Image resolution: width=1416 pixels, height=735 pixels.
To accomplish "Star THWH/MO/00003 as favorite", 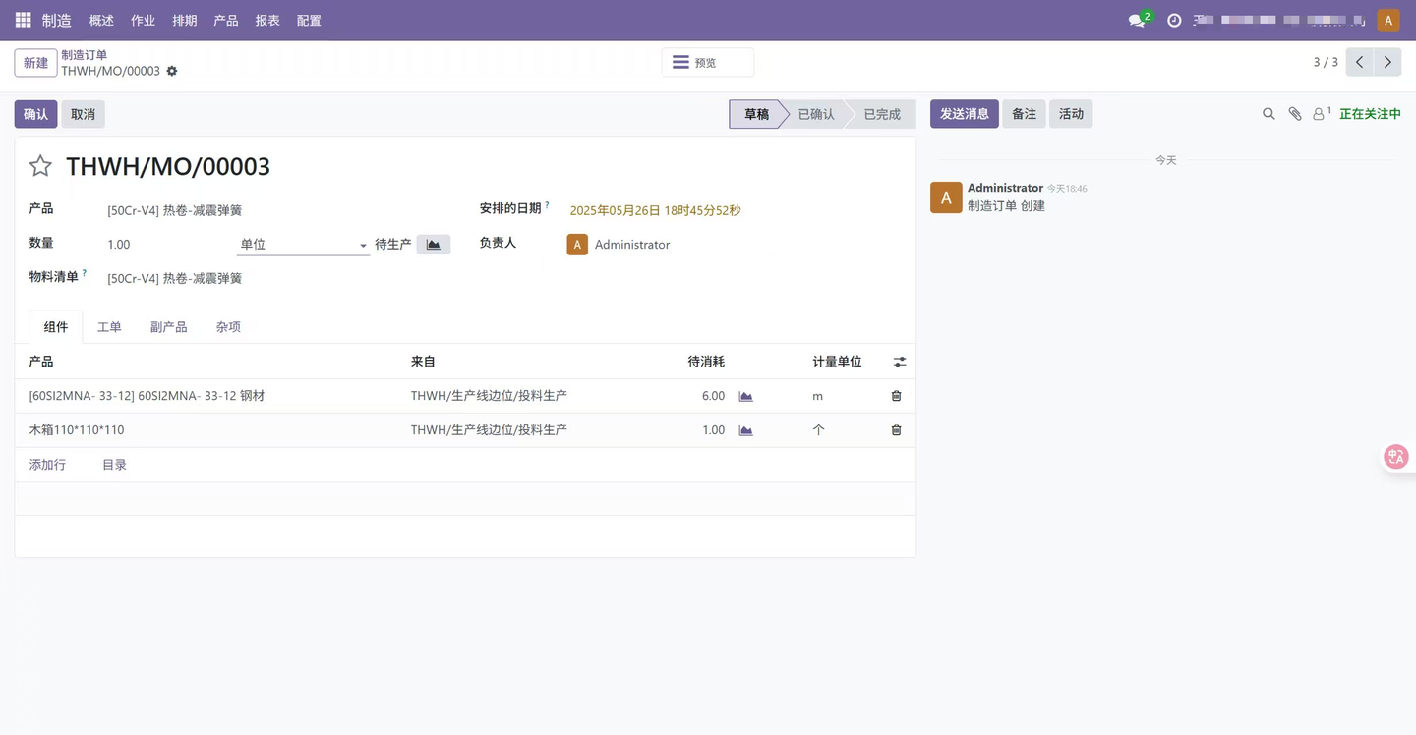I will pos(39,165).
